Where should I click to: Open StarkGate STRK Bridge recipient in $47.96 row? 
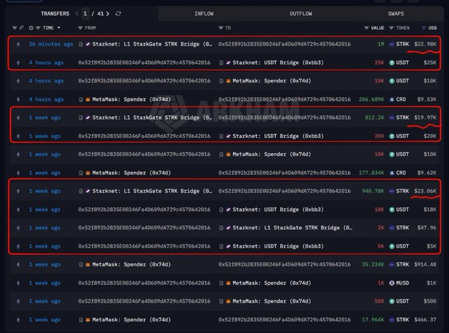click(x=293, y=228)
